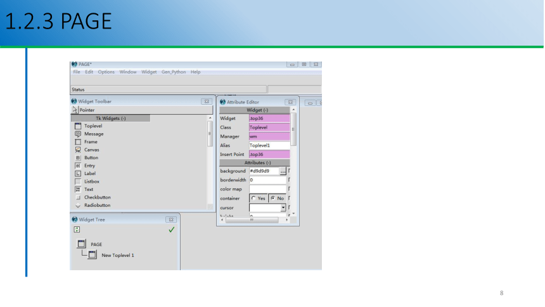Open the Edit menu
Viewport: 545px width, 307px height.
coord(89,72)
